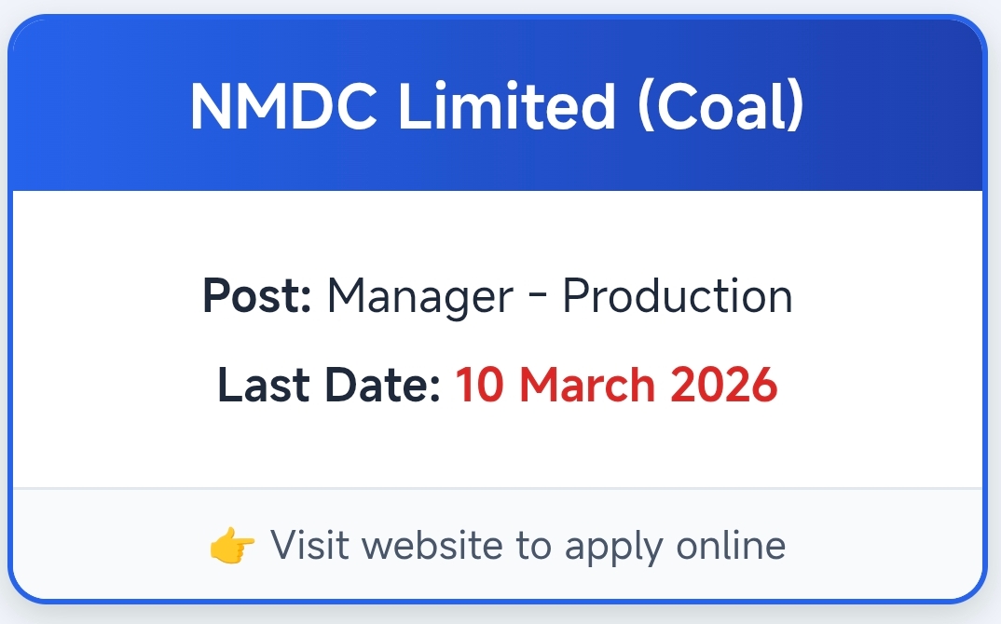
Task: Click the bold "Last Date:" label
Action: [328, 386]
